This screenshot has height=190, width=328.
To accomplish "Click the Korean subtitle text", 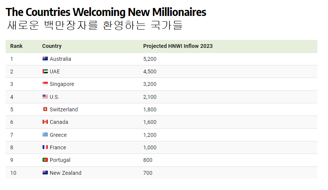I will pos(95,25).
